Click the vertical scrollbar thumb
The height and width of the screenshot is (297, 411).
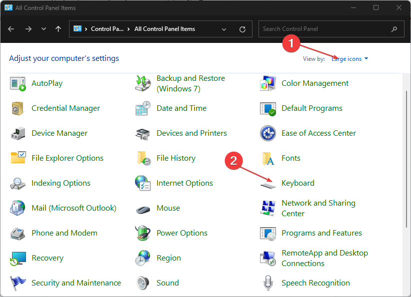click(x=405, y=157)
